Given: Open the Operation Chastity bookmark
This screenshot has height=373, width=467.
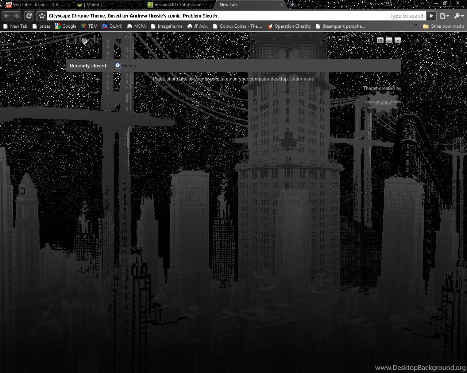Looking at the screenshot, I should [x=289, y=26].
